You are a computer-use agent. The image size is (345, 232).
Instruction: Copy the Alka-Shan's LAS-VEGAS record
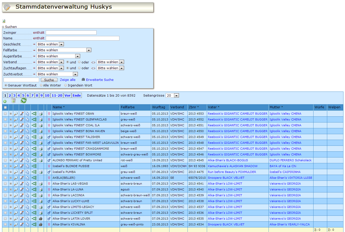point(27,184)
